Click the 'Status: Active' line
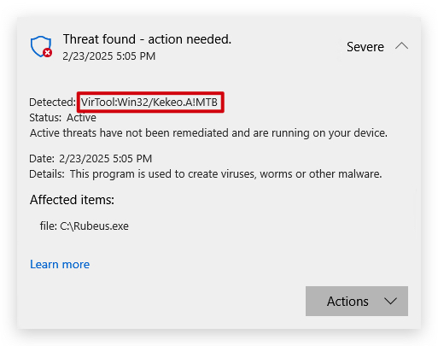 coord(62,118)
